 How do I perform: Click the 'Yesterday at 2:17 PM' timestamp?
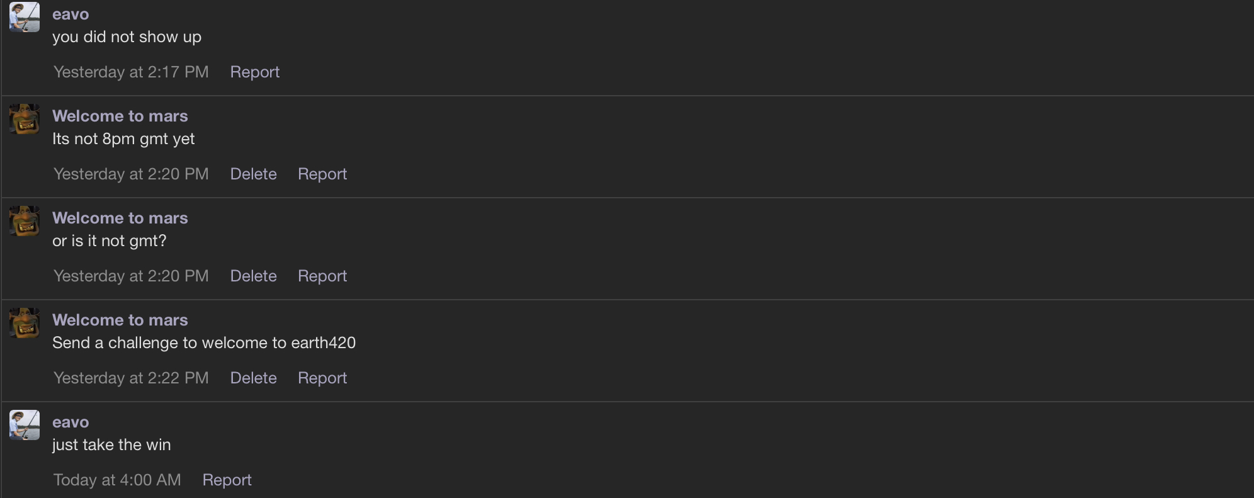(131, 72)
